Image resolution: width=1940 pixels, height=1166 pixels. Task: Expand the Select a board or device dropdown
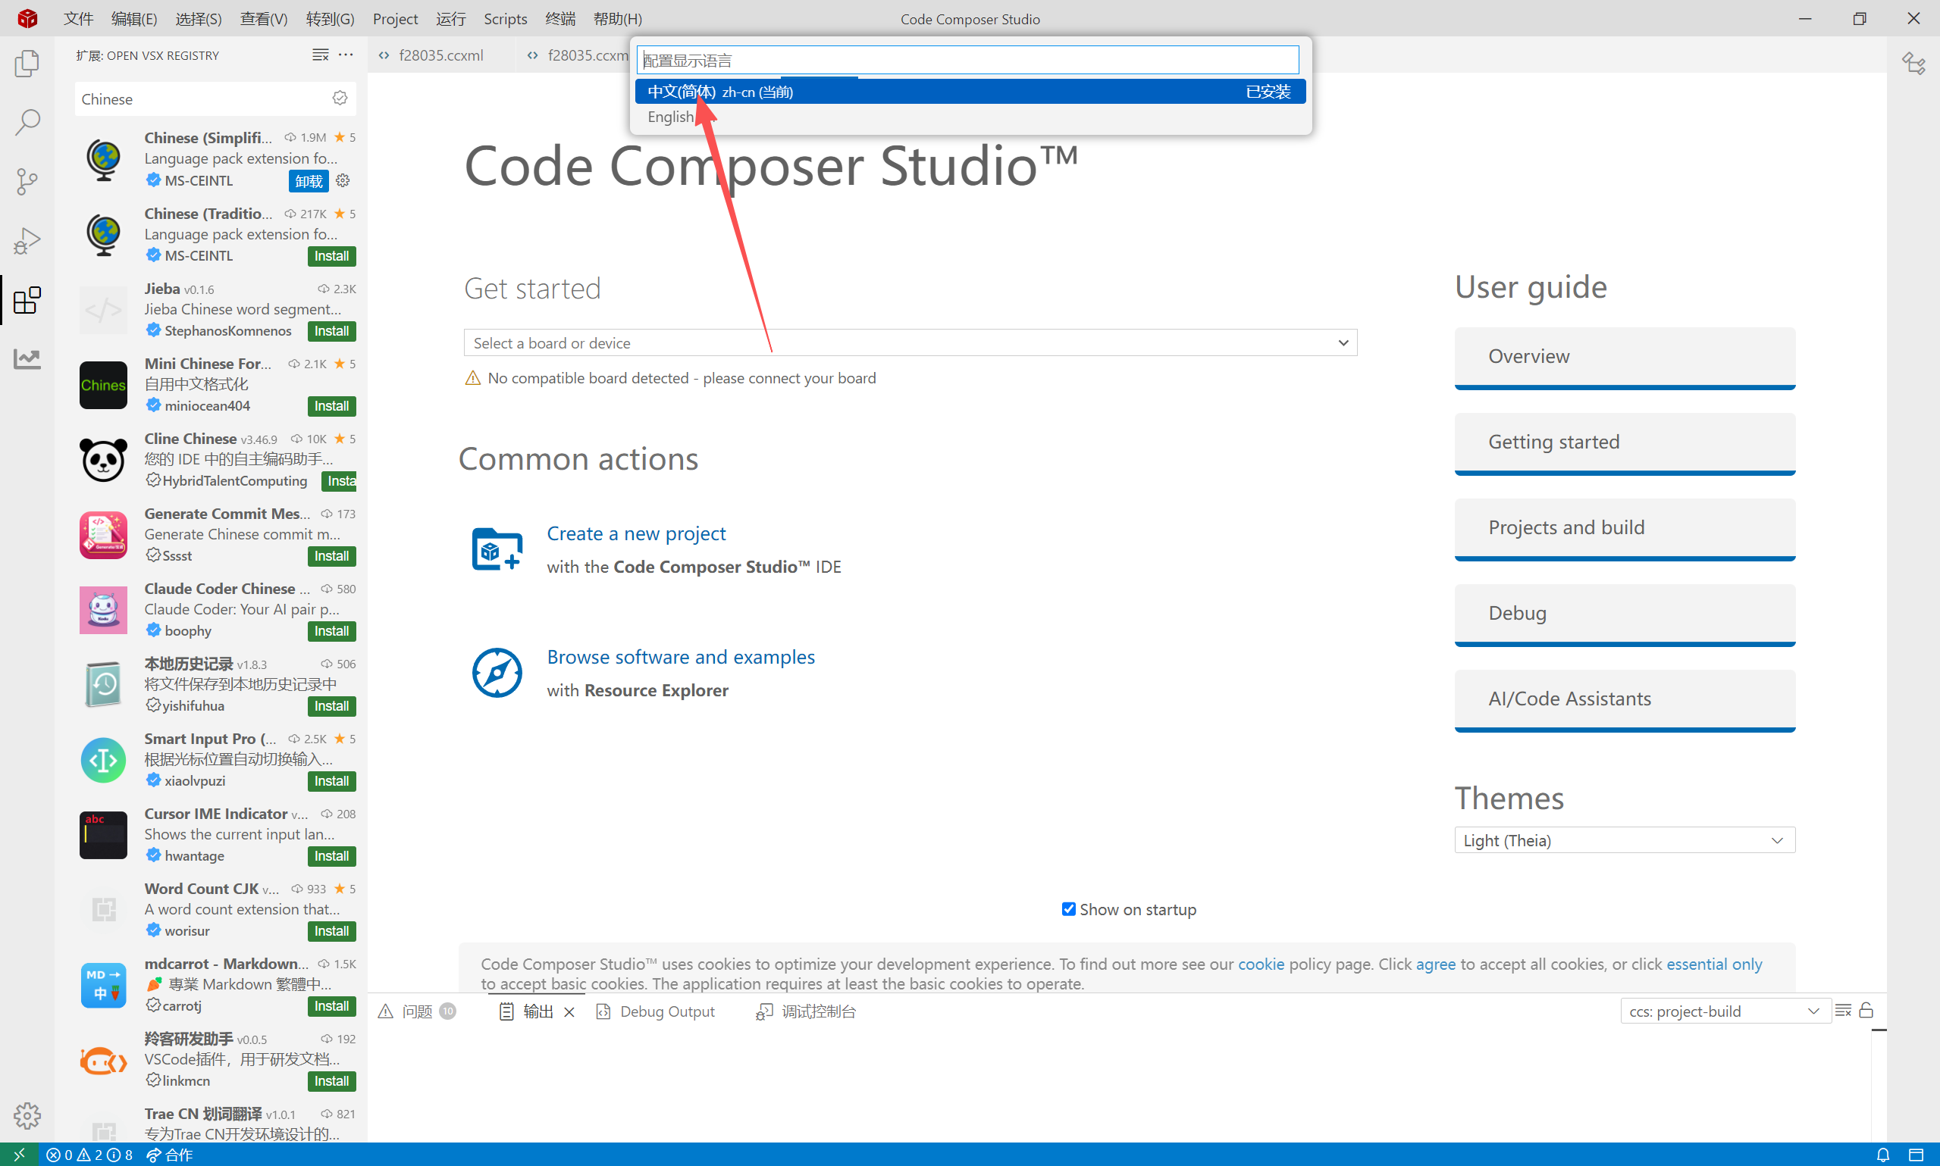(x=910, y=342)
